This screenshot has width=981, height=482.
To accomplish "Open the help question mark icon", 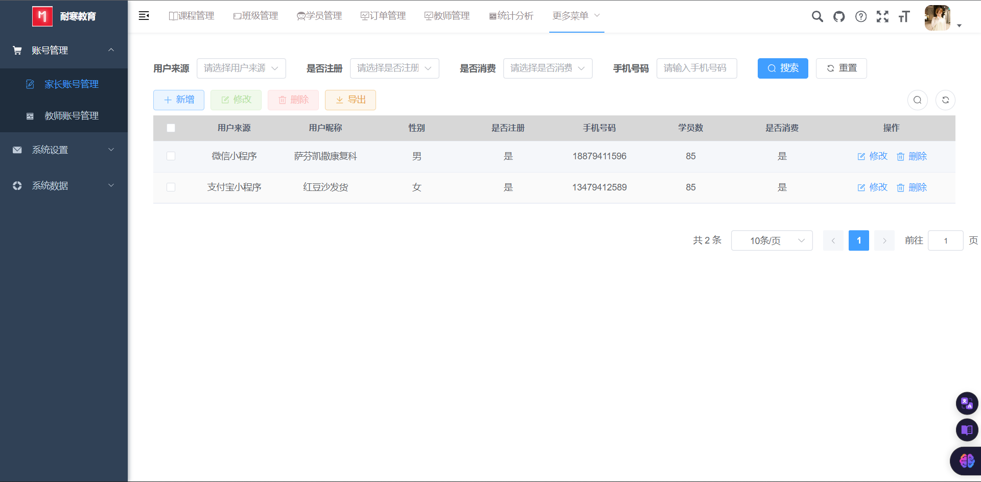I will point(861,16).
